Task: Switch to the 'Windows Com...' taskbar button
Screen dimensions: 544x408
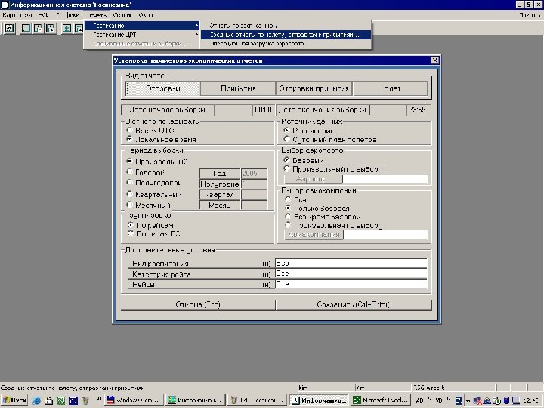Action: coord(133,400)
